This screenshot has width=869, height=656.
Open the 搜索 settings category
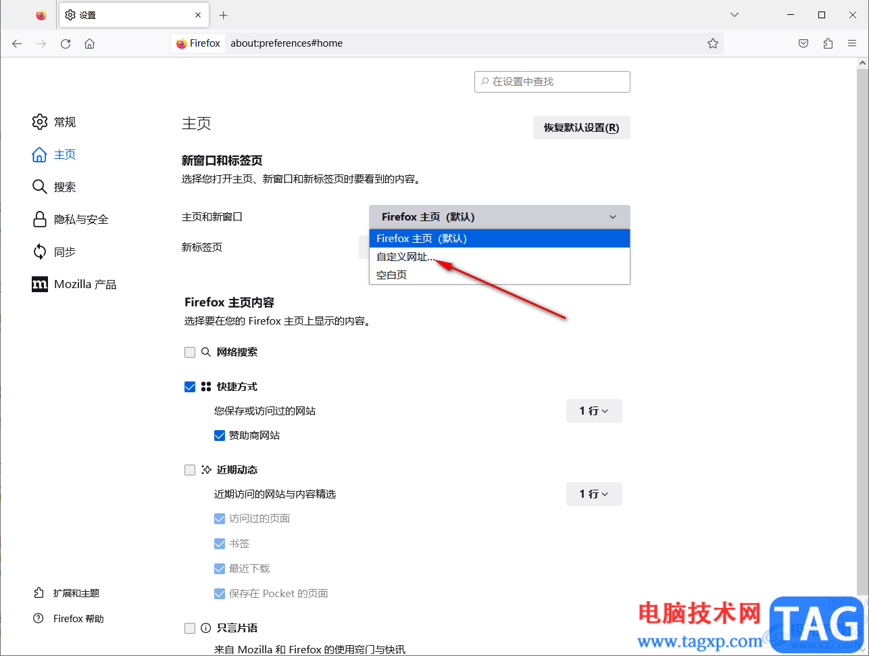[x=54, y=187]
